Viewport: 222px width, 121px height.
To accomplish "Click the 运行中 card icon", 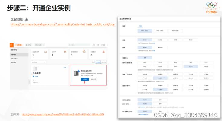I will (65, 52).
